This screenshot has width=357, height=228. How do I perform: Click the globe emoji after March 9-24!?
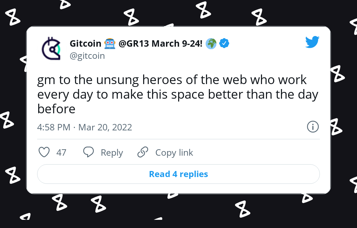211,43
